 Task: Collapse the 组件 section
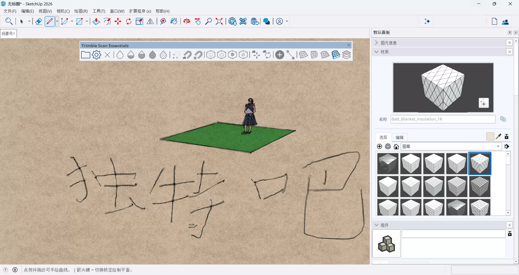click(377, 225)
